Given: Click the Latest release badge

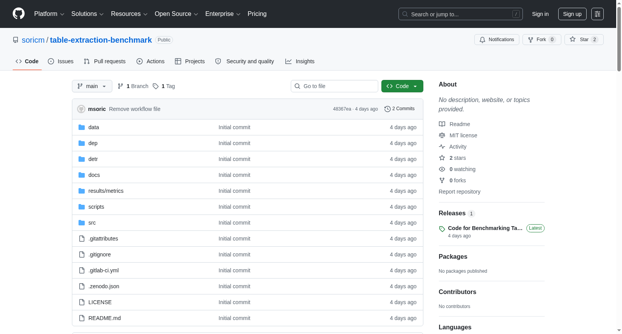Looking at the screenshot, I should coord(535,228).
